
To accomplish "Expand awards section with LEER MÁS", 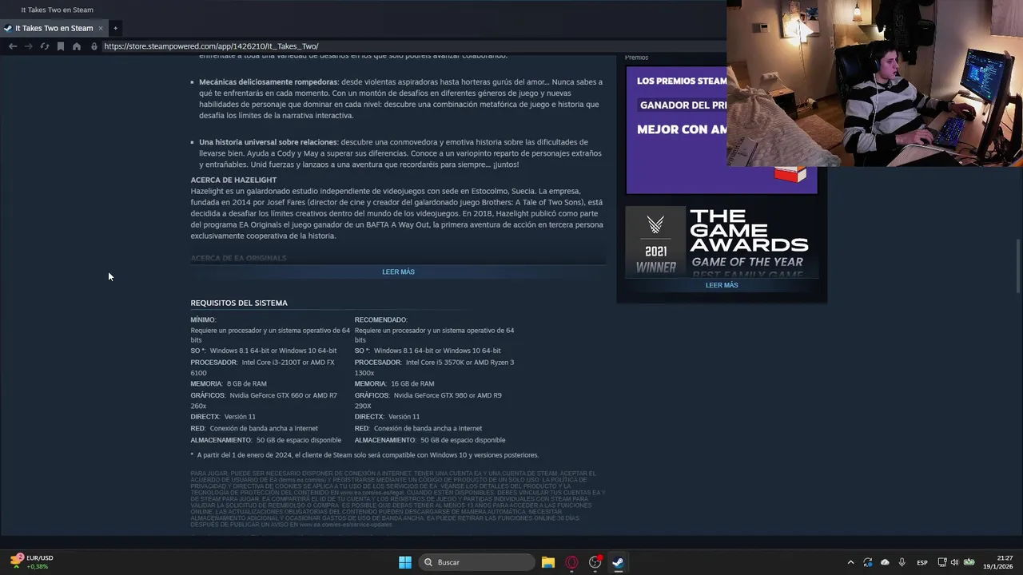I will tap(722, 285).
